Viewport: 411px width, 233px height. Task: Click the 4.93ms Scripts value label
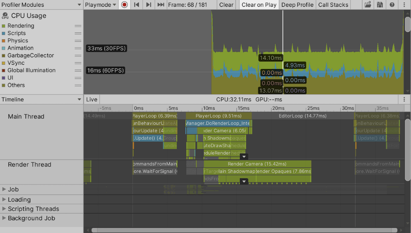click(295, 65)
